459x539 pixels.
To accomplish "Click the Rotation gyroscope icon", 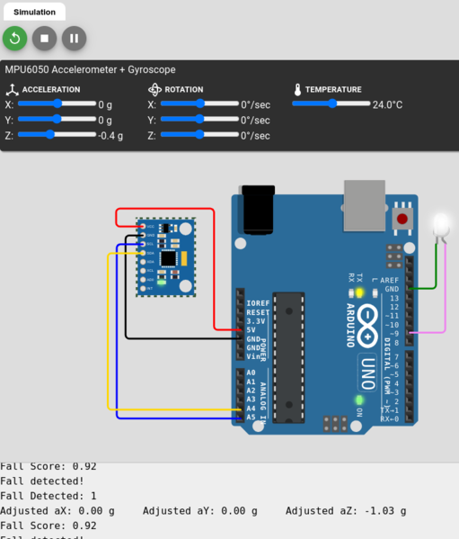I will point(154,90).
